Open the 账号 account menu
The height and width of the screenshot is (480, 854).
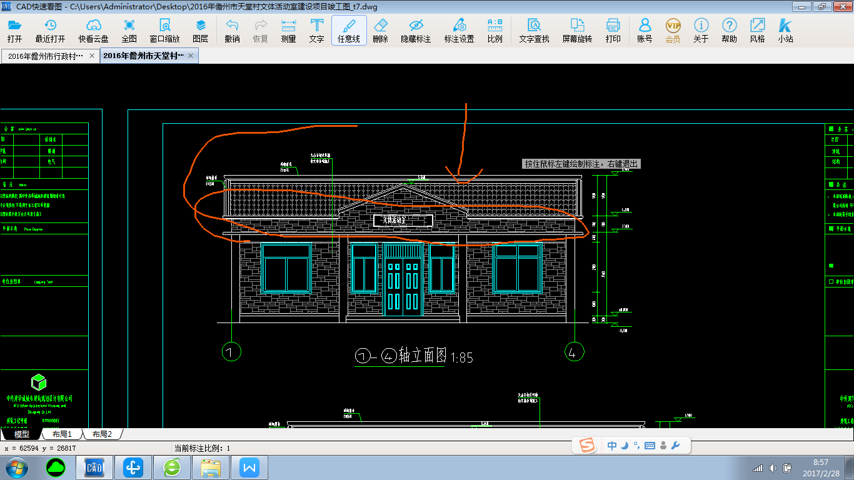[x=645, y=30]
